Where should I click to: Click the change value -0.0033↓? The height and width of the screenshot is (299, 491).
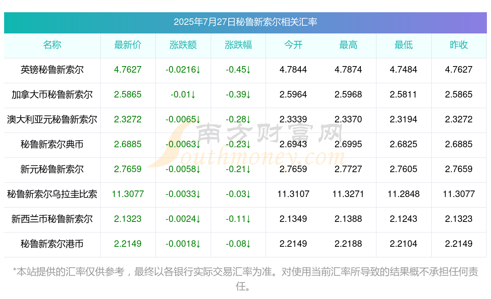pos(183,194)
